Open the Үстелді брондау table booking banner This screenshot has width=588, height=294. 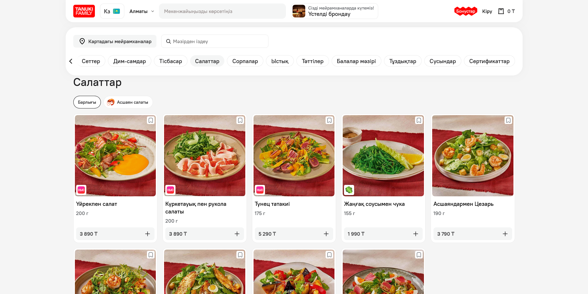click(x=335, y=11)
